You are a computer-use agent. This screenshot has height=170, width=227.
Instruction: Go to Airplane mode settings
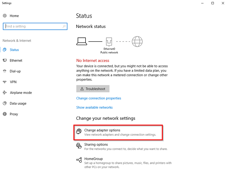[x=21, y=93]
